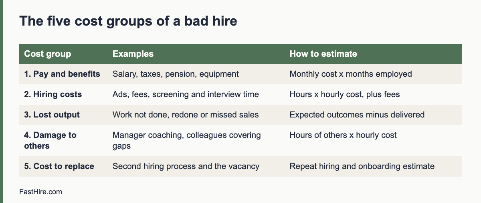
Task: Select the 'Examples' column header
Action: [133, 54]
